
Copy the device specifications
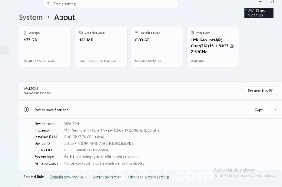pyautogui.click(x=258, y=110)
